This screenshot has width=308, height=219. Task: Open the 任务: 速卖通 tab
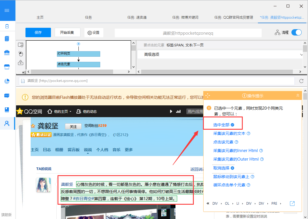click(137, 17)
